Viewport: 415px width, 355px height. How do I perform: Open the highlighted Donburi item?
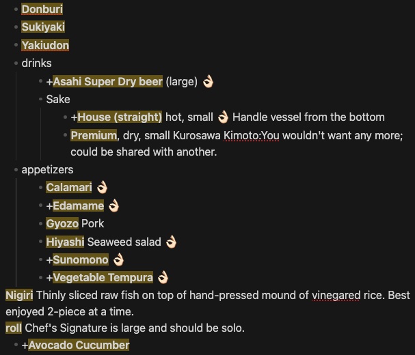pos(43,10)
